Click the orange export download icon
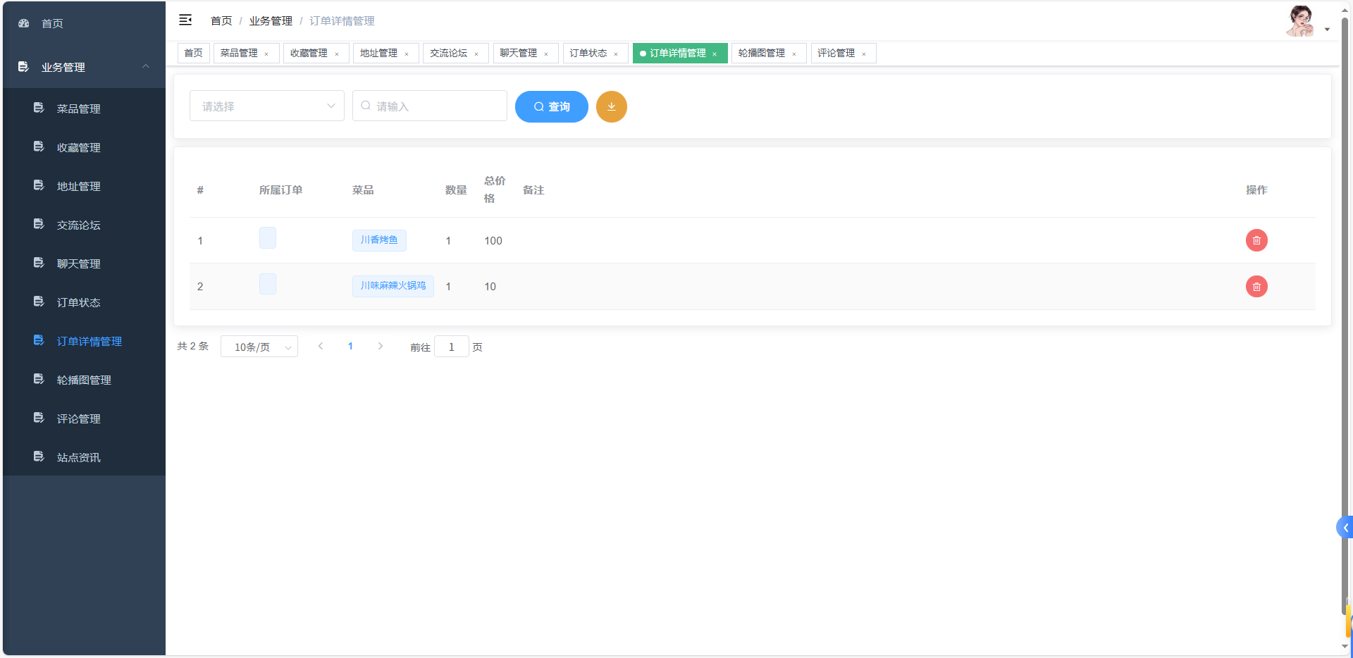Screen dimensions: 1353x658 (611, 106)
